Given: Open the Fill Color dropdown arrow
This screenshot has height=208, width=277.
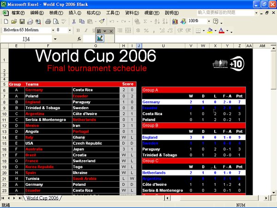Looking at the screenshot, I should [x=215, y=31].
